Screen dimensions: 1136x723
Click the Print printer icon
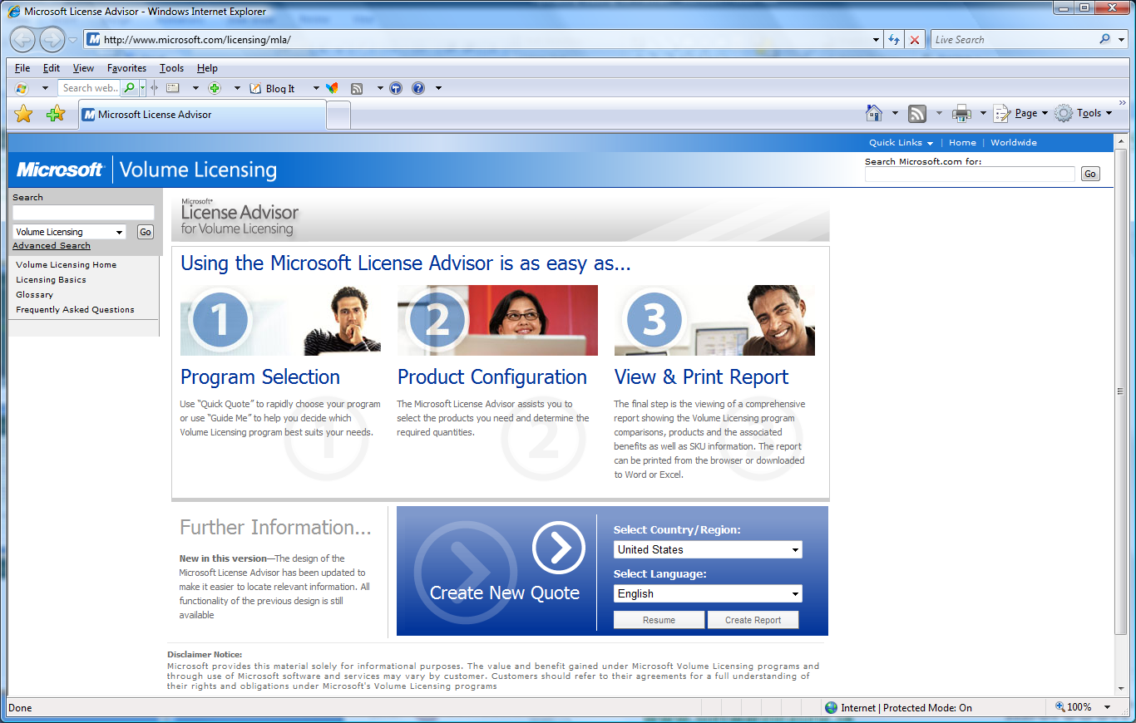coord(961,113)
